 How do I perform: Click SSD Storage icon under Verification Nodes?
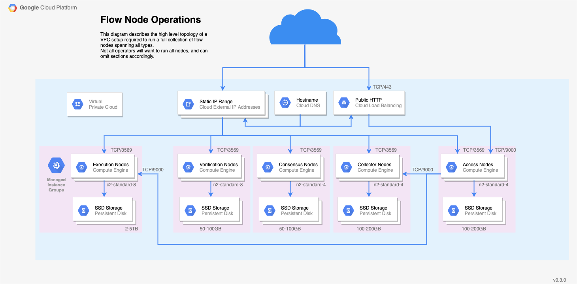click(190, 211)
